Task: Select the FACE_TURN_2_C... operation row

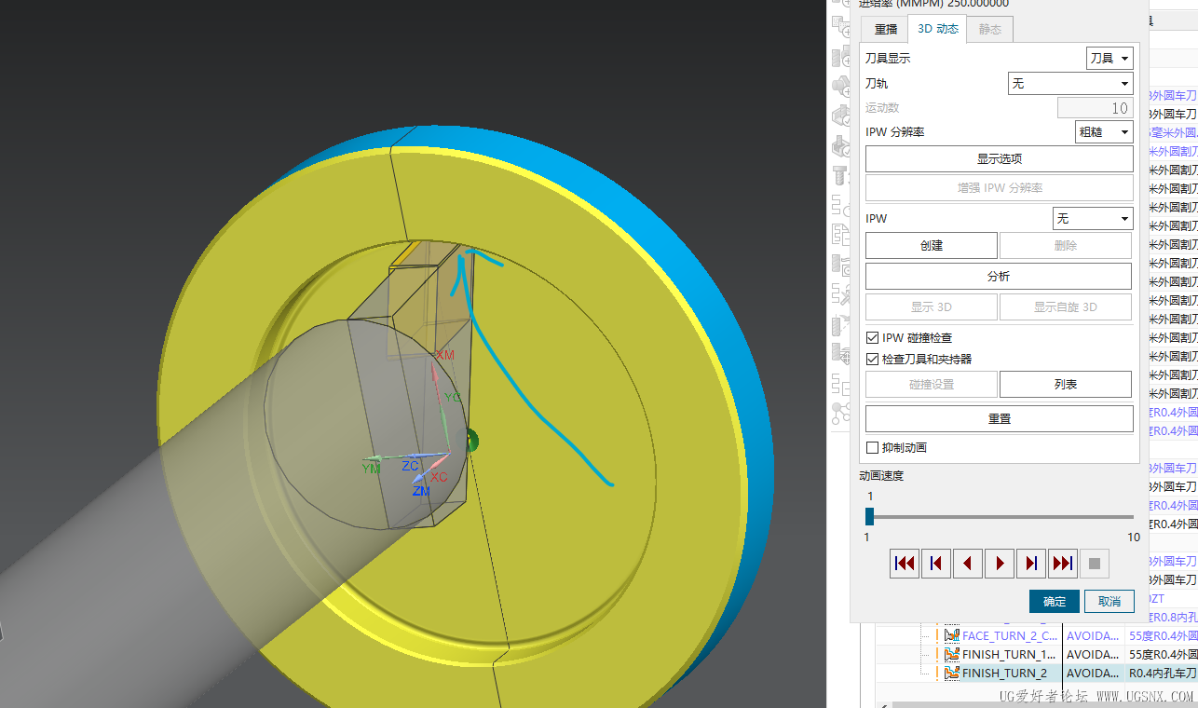Action: pyautogui.click(x=1036, y=635)
